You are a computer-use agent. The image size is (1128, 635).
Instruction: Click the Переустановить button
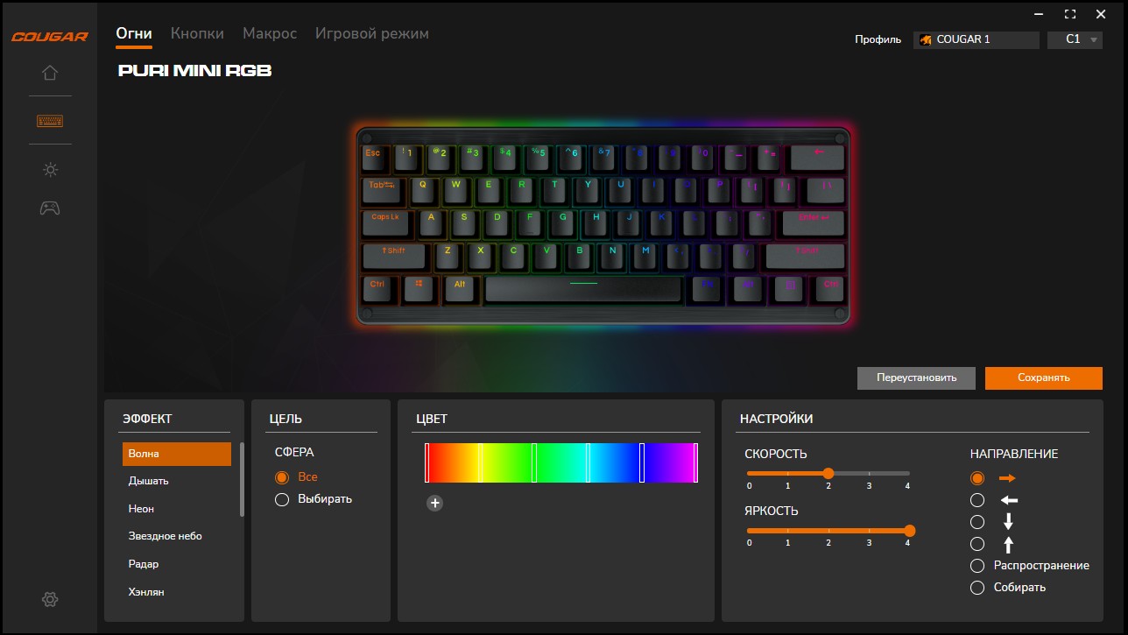(x=916, y=377)
